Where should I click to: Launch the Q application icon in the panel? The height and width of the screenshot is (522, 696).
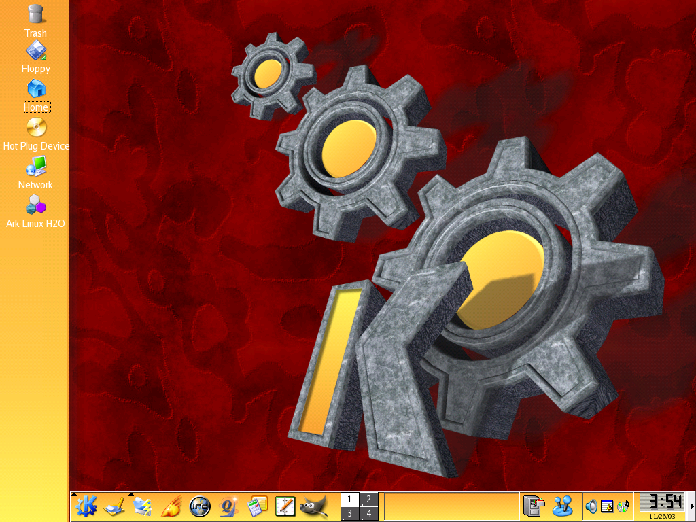[228, 506]
